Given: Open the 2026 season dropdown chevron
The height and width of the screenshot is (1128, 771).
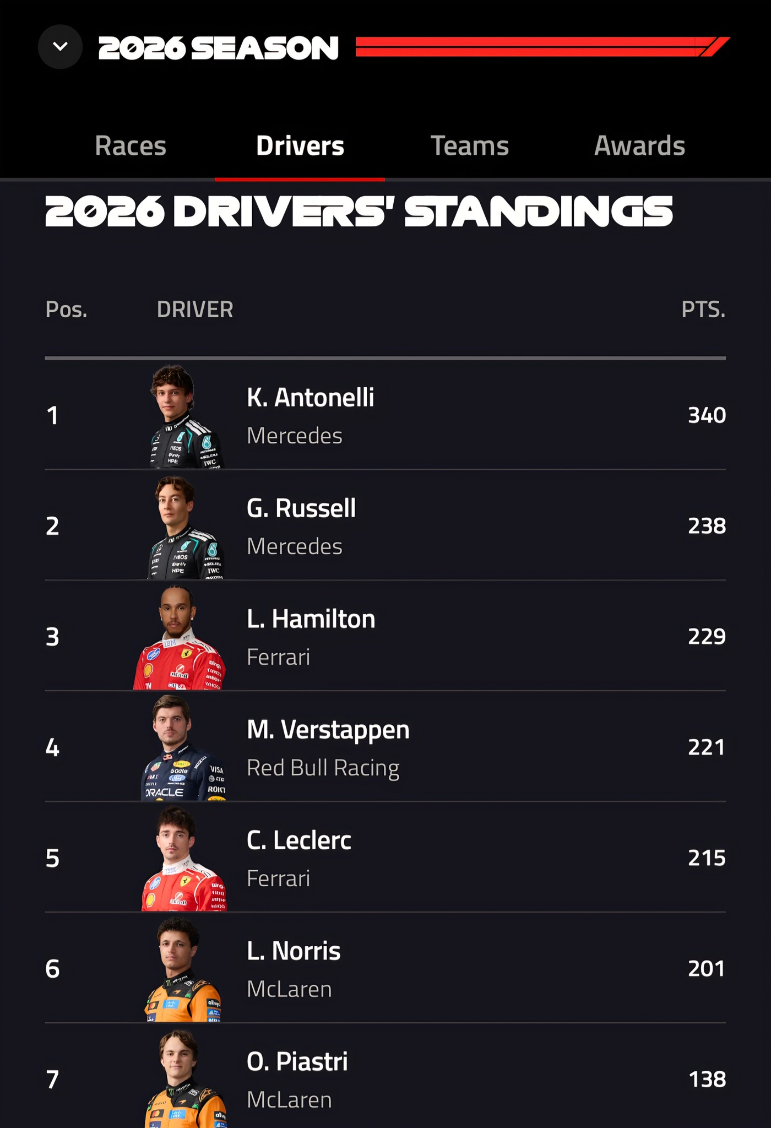Looking at the screenshot, I should (60, 47).
